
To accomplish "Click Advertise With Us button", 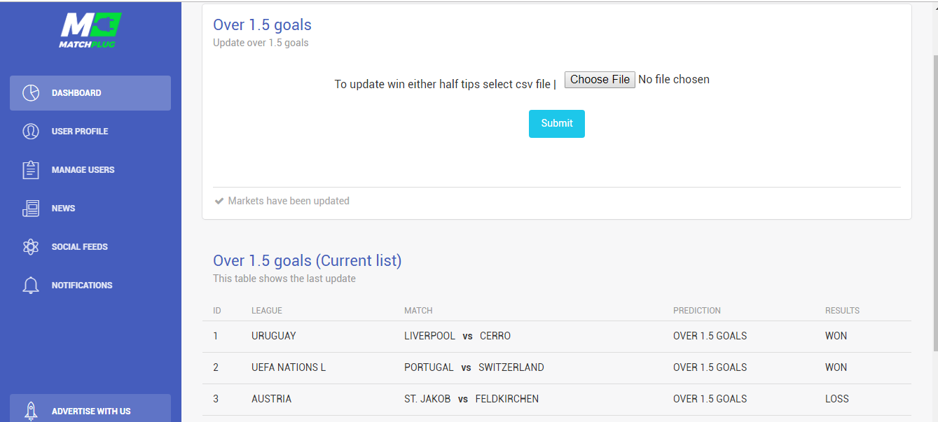I will coord(90,409).
